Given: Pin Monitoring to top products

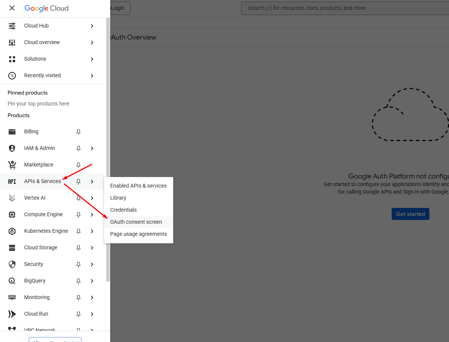Looking at the screenshot, I should pyautogui.click(x=78, y=298).
